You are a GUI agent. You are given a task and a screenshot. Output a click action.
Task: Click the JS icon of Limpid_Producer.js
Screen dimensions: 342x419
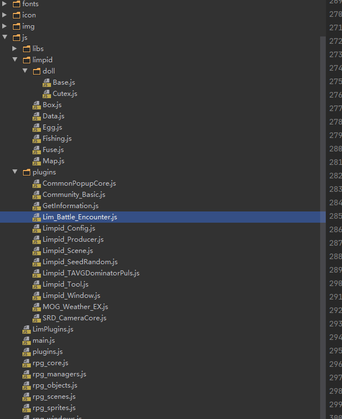[x=36, y=240]
